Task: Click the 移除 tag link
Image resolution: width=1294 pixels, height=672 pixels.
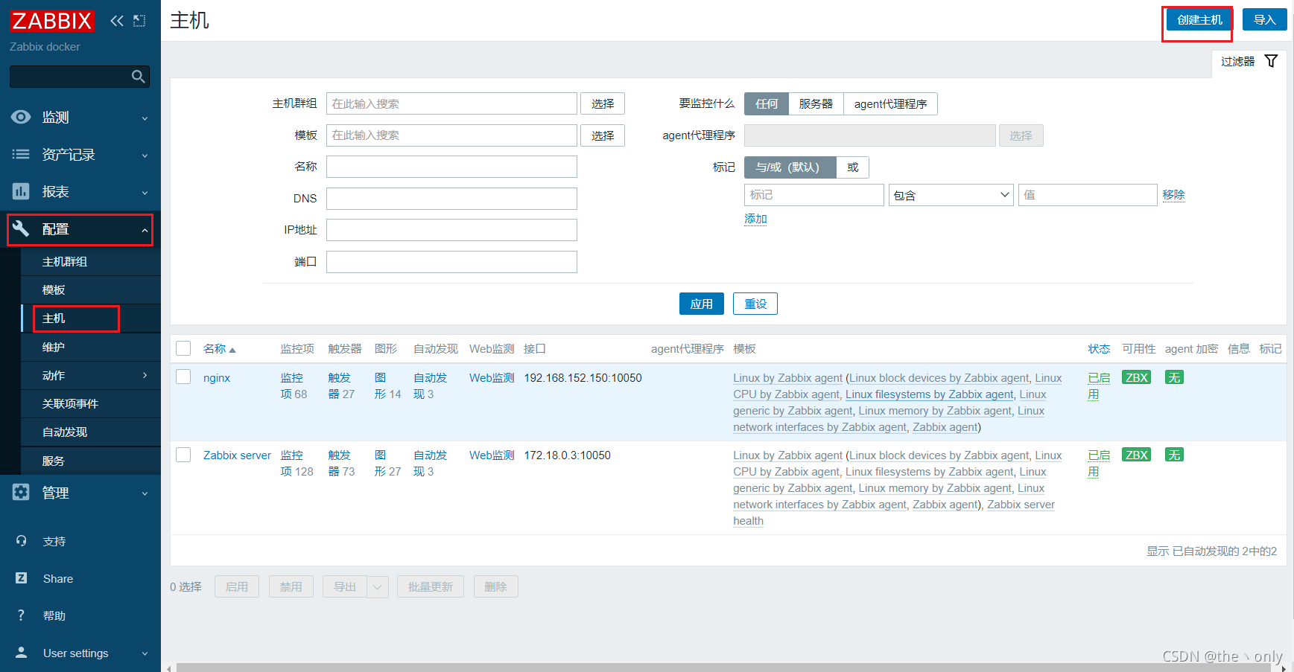Action: pyautogui.click(x=1173, y=194)
